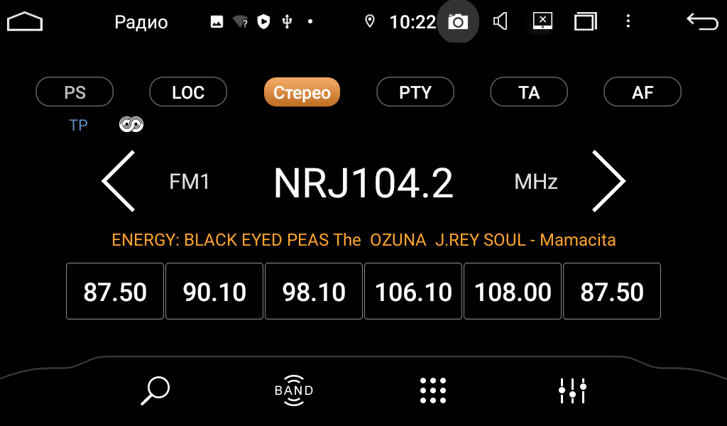Tap the Радио app title
This screenshot has width=727, height=426.
coord(141,22)
